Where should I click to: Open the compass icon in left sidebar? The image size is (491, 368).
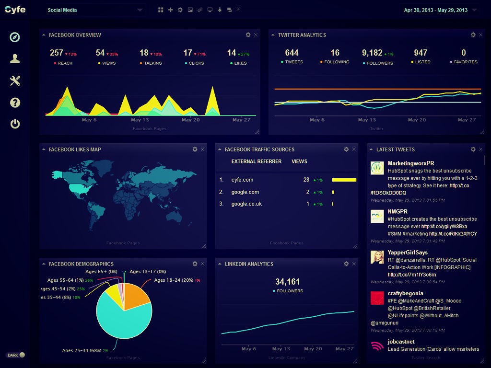(15, 37)
